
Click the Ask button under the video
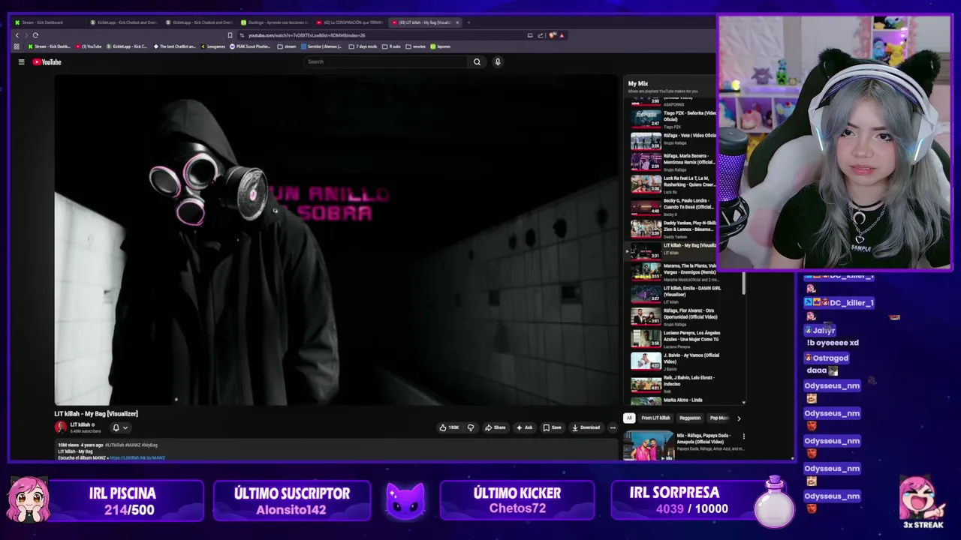pos(525,427)
